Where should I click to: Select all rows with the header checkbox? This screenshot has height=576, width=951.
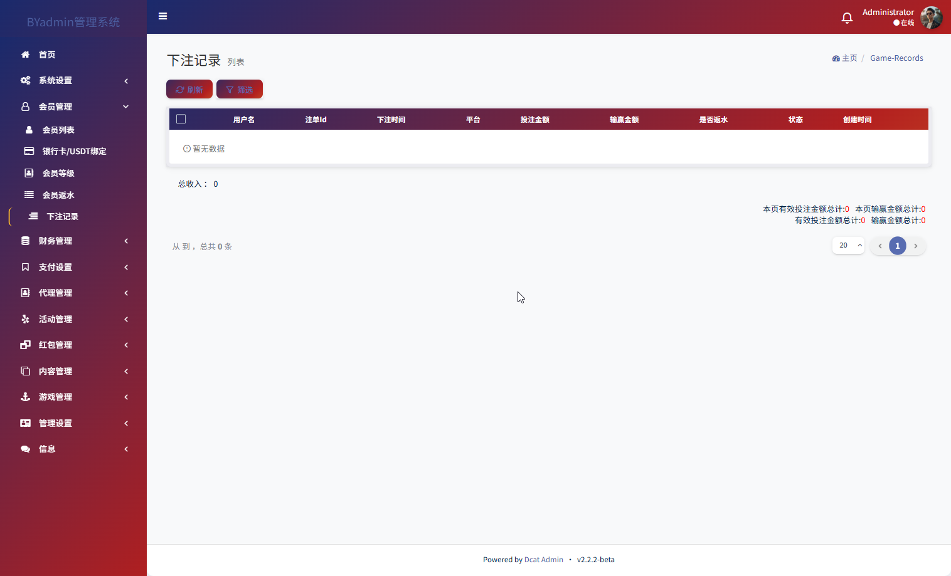pos(181,119)
